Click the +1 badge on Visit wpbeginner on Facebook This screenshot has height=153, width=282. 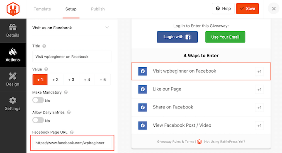259,71
